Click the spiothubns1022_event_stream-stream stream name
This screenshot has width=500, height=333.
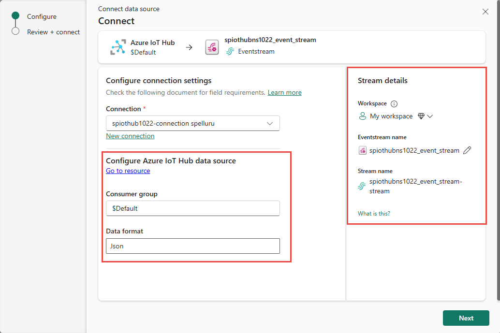click(415, 186)
